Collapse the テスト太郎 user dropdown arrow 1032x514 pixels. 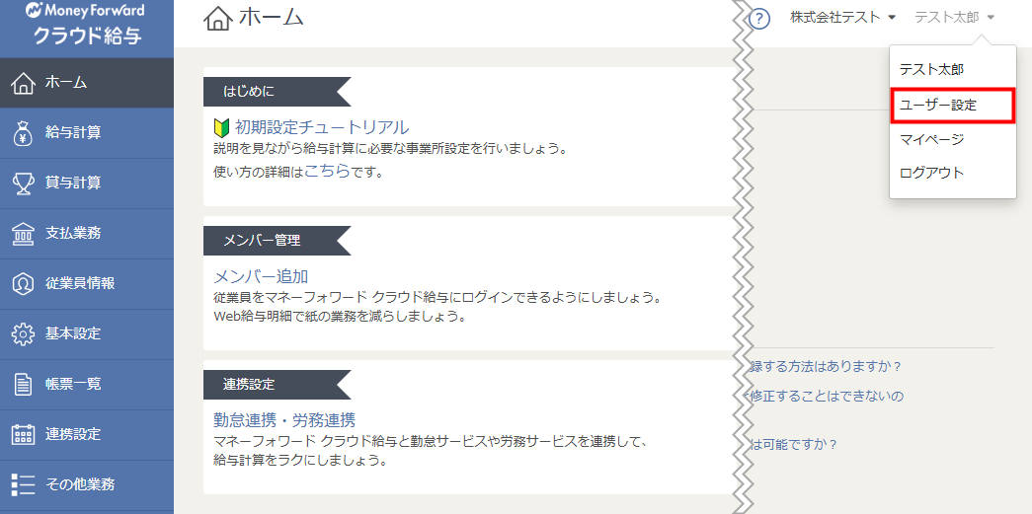point(990,18)
